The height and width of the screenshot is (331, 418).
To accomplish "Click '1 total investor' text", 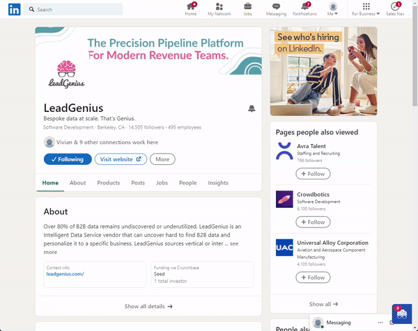I will [x=171, y=281].
